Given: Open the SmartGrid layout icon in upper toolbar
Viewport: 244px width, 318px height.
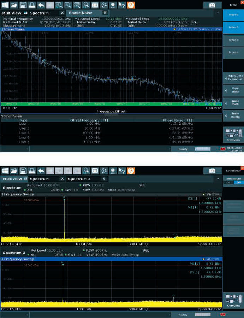Looking at the screenshot, I should [95, 5].
